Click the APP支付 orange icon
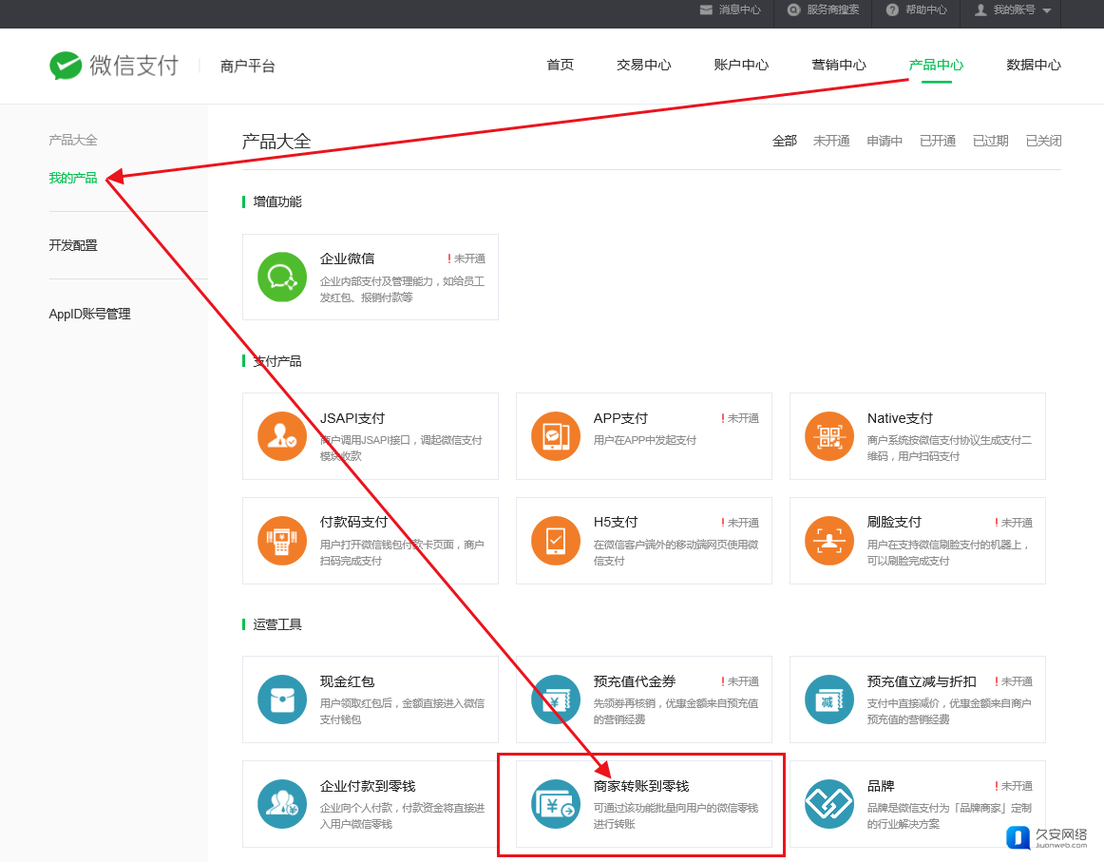This screenshot has width=1104, height=862. (x=556, y=436)
